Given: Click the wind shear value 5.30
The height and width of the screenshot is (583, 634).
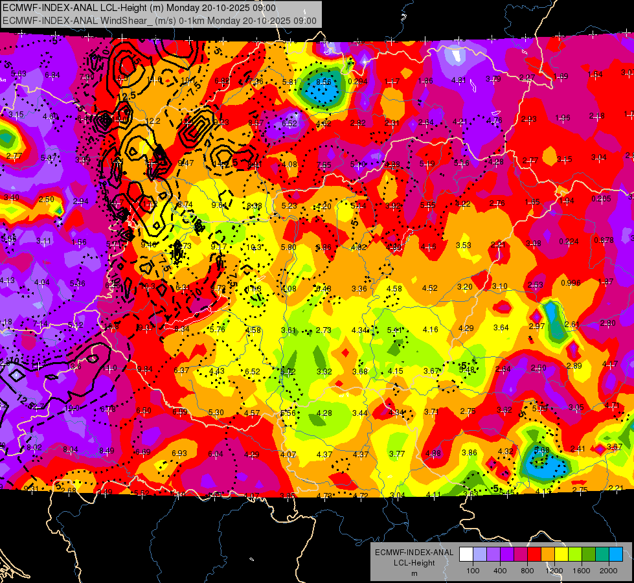Looking at the screenshot, I should point(216,413).
